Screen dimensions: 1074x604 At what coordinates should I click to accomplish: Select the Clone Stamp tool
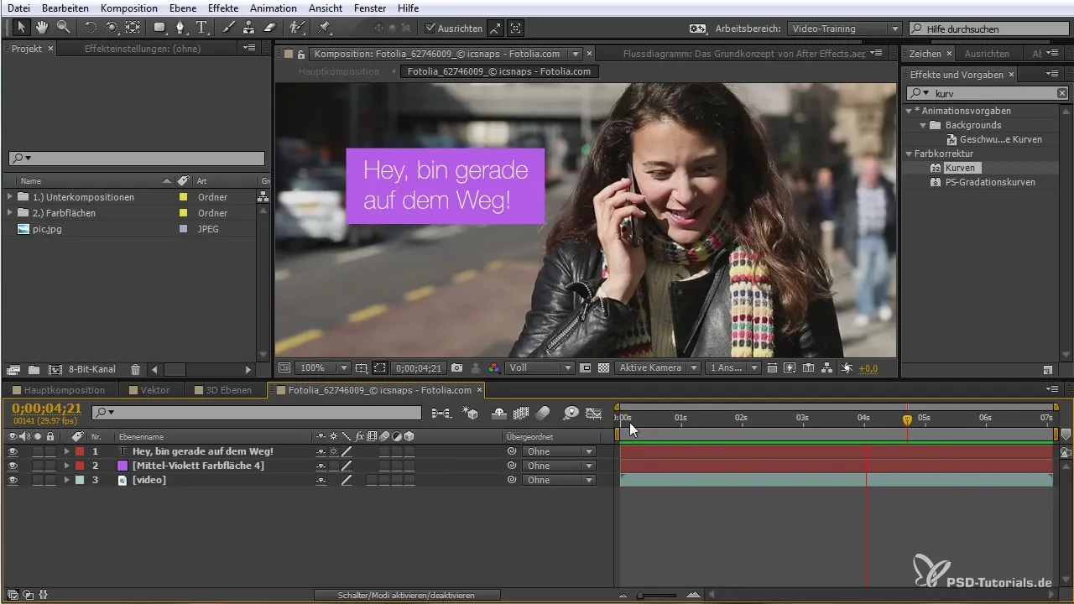coord(248,28)
